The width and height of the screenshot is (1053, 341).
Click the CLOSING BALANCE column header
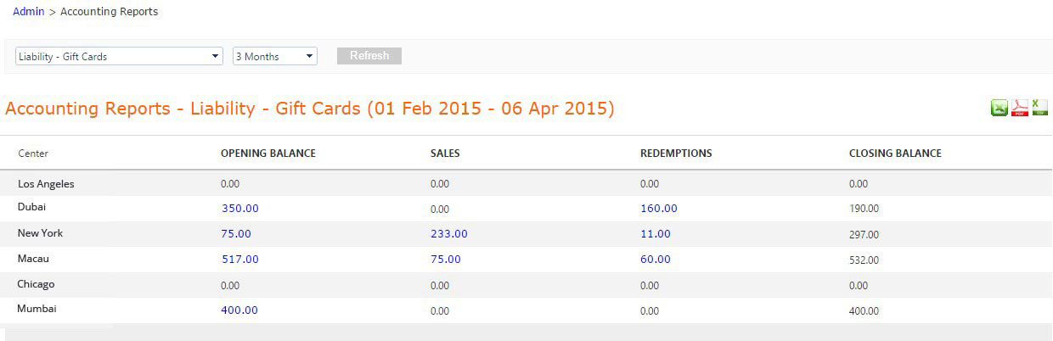pos(895,154)
